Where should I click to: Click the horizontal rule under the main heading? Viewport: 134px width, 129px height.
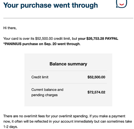click(68, 18)
